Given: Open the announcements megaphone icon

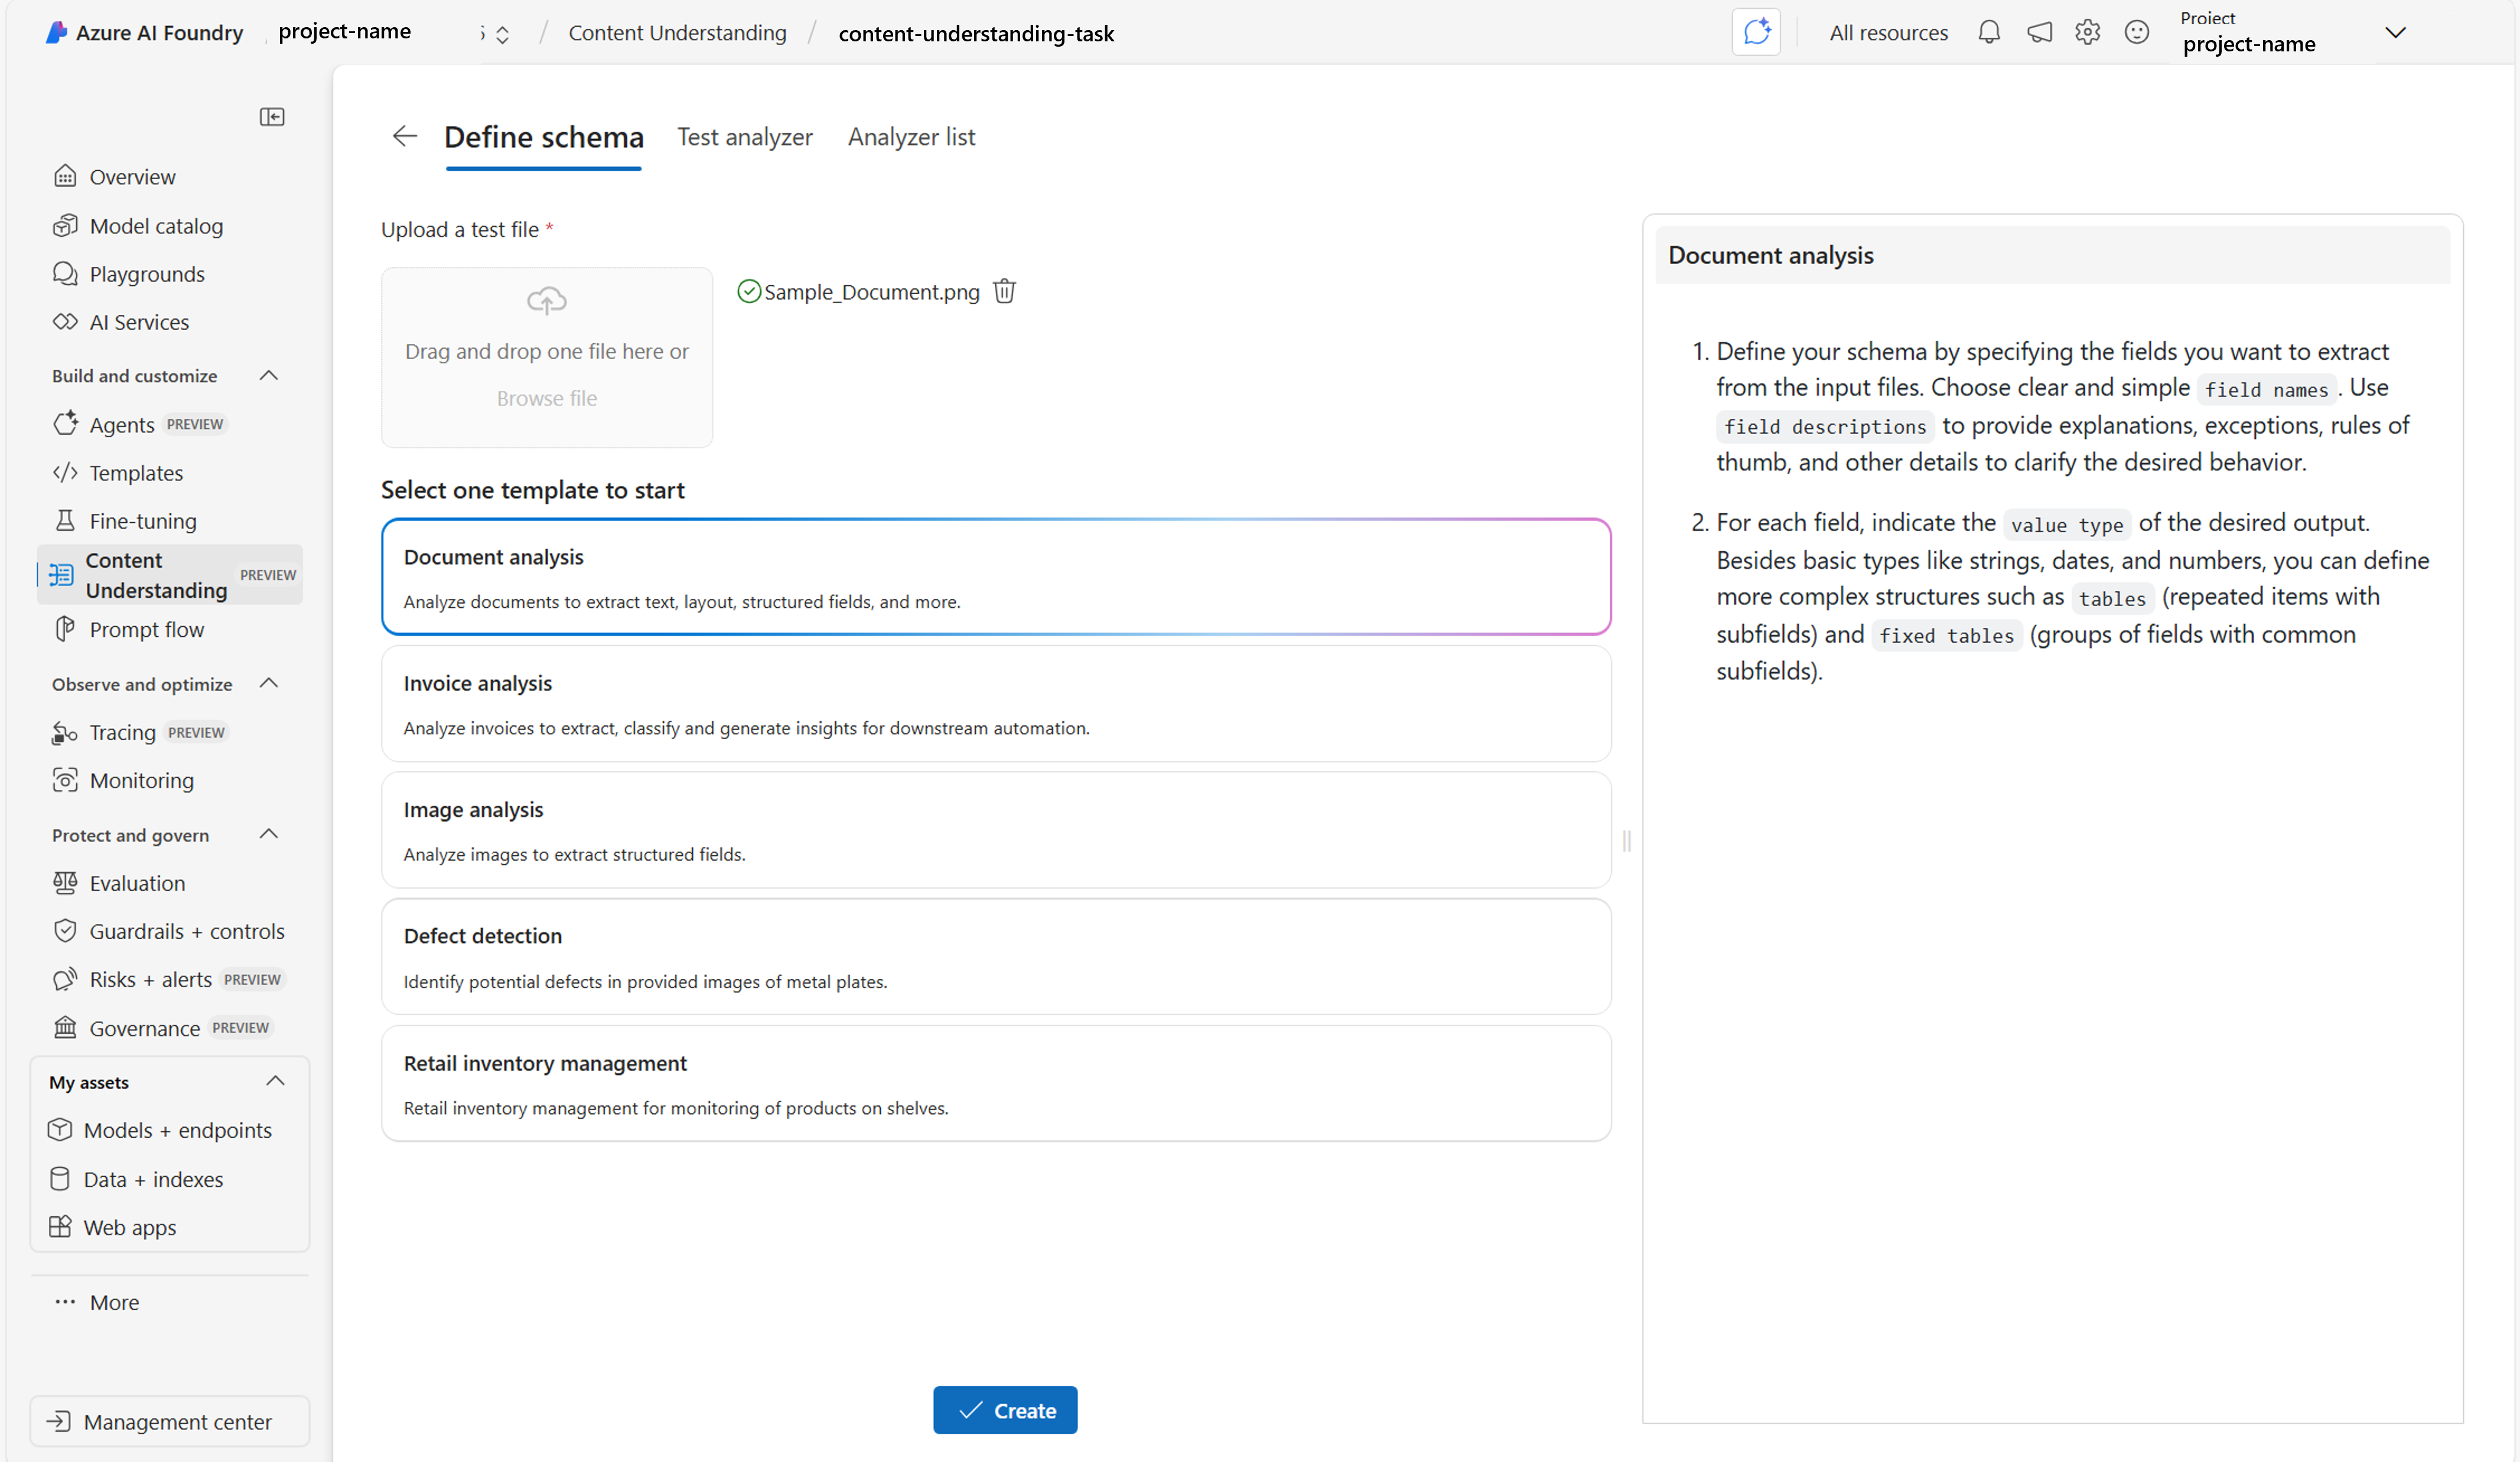Looking at the screenshot, I should [x=2039, y=33].
